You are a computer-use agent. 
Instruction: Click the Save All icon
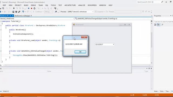pyautogui.click(x=19, y=12)
